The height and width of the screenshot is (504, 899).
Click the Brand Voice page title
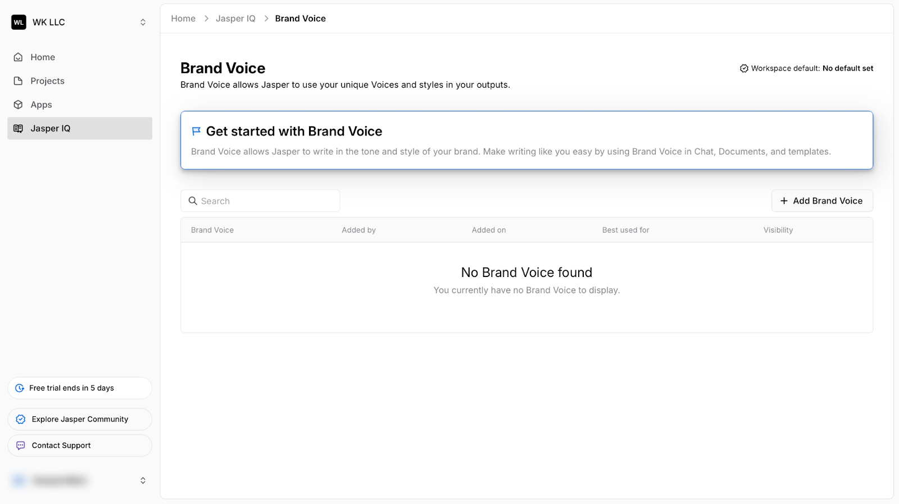223,68
